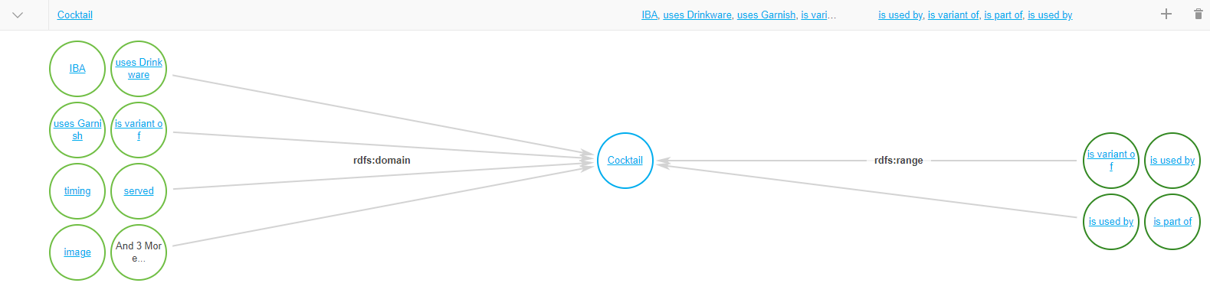Select the uses Garnish domain node

77,130
